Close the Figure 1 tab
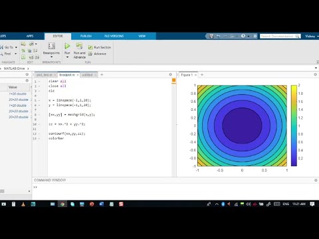 pyautogui.click(x=195, y=75)
